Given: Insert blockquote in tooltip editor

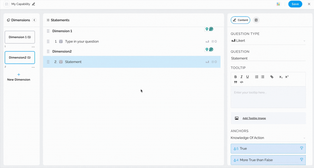Looking at the screenshot, I should (x=236, y=82).
